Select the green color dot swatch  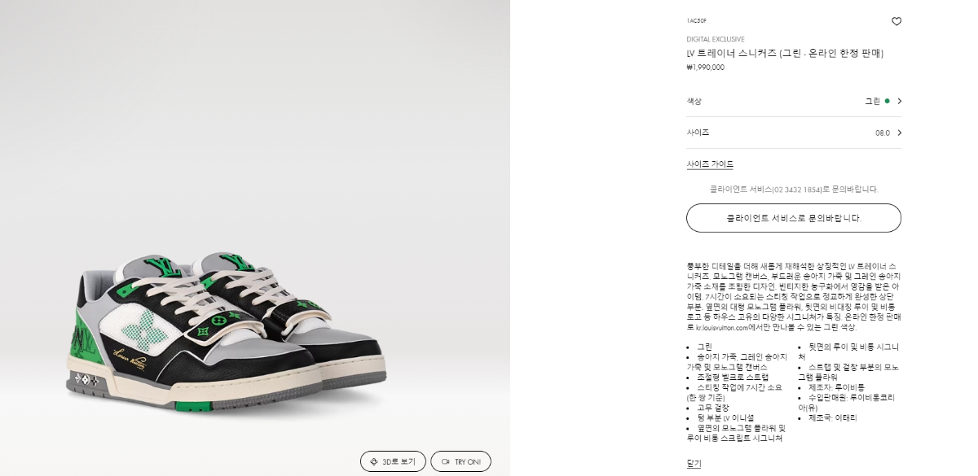pyautogui.click(x=887, y=101)
